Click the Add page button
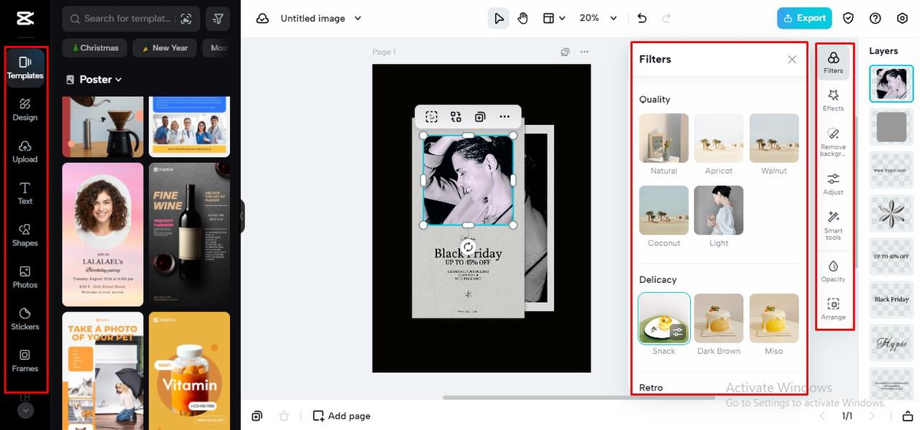Image resolution: width=920 pixels, height=430 pixels. coord(342,416)
